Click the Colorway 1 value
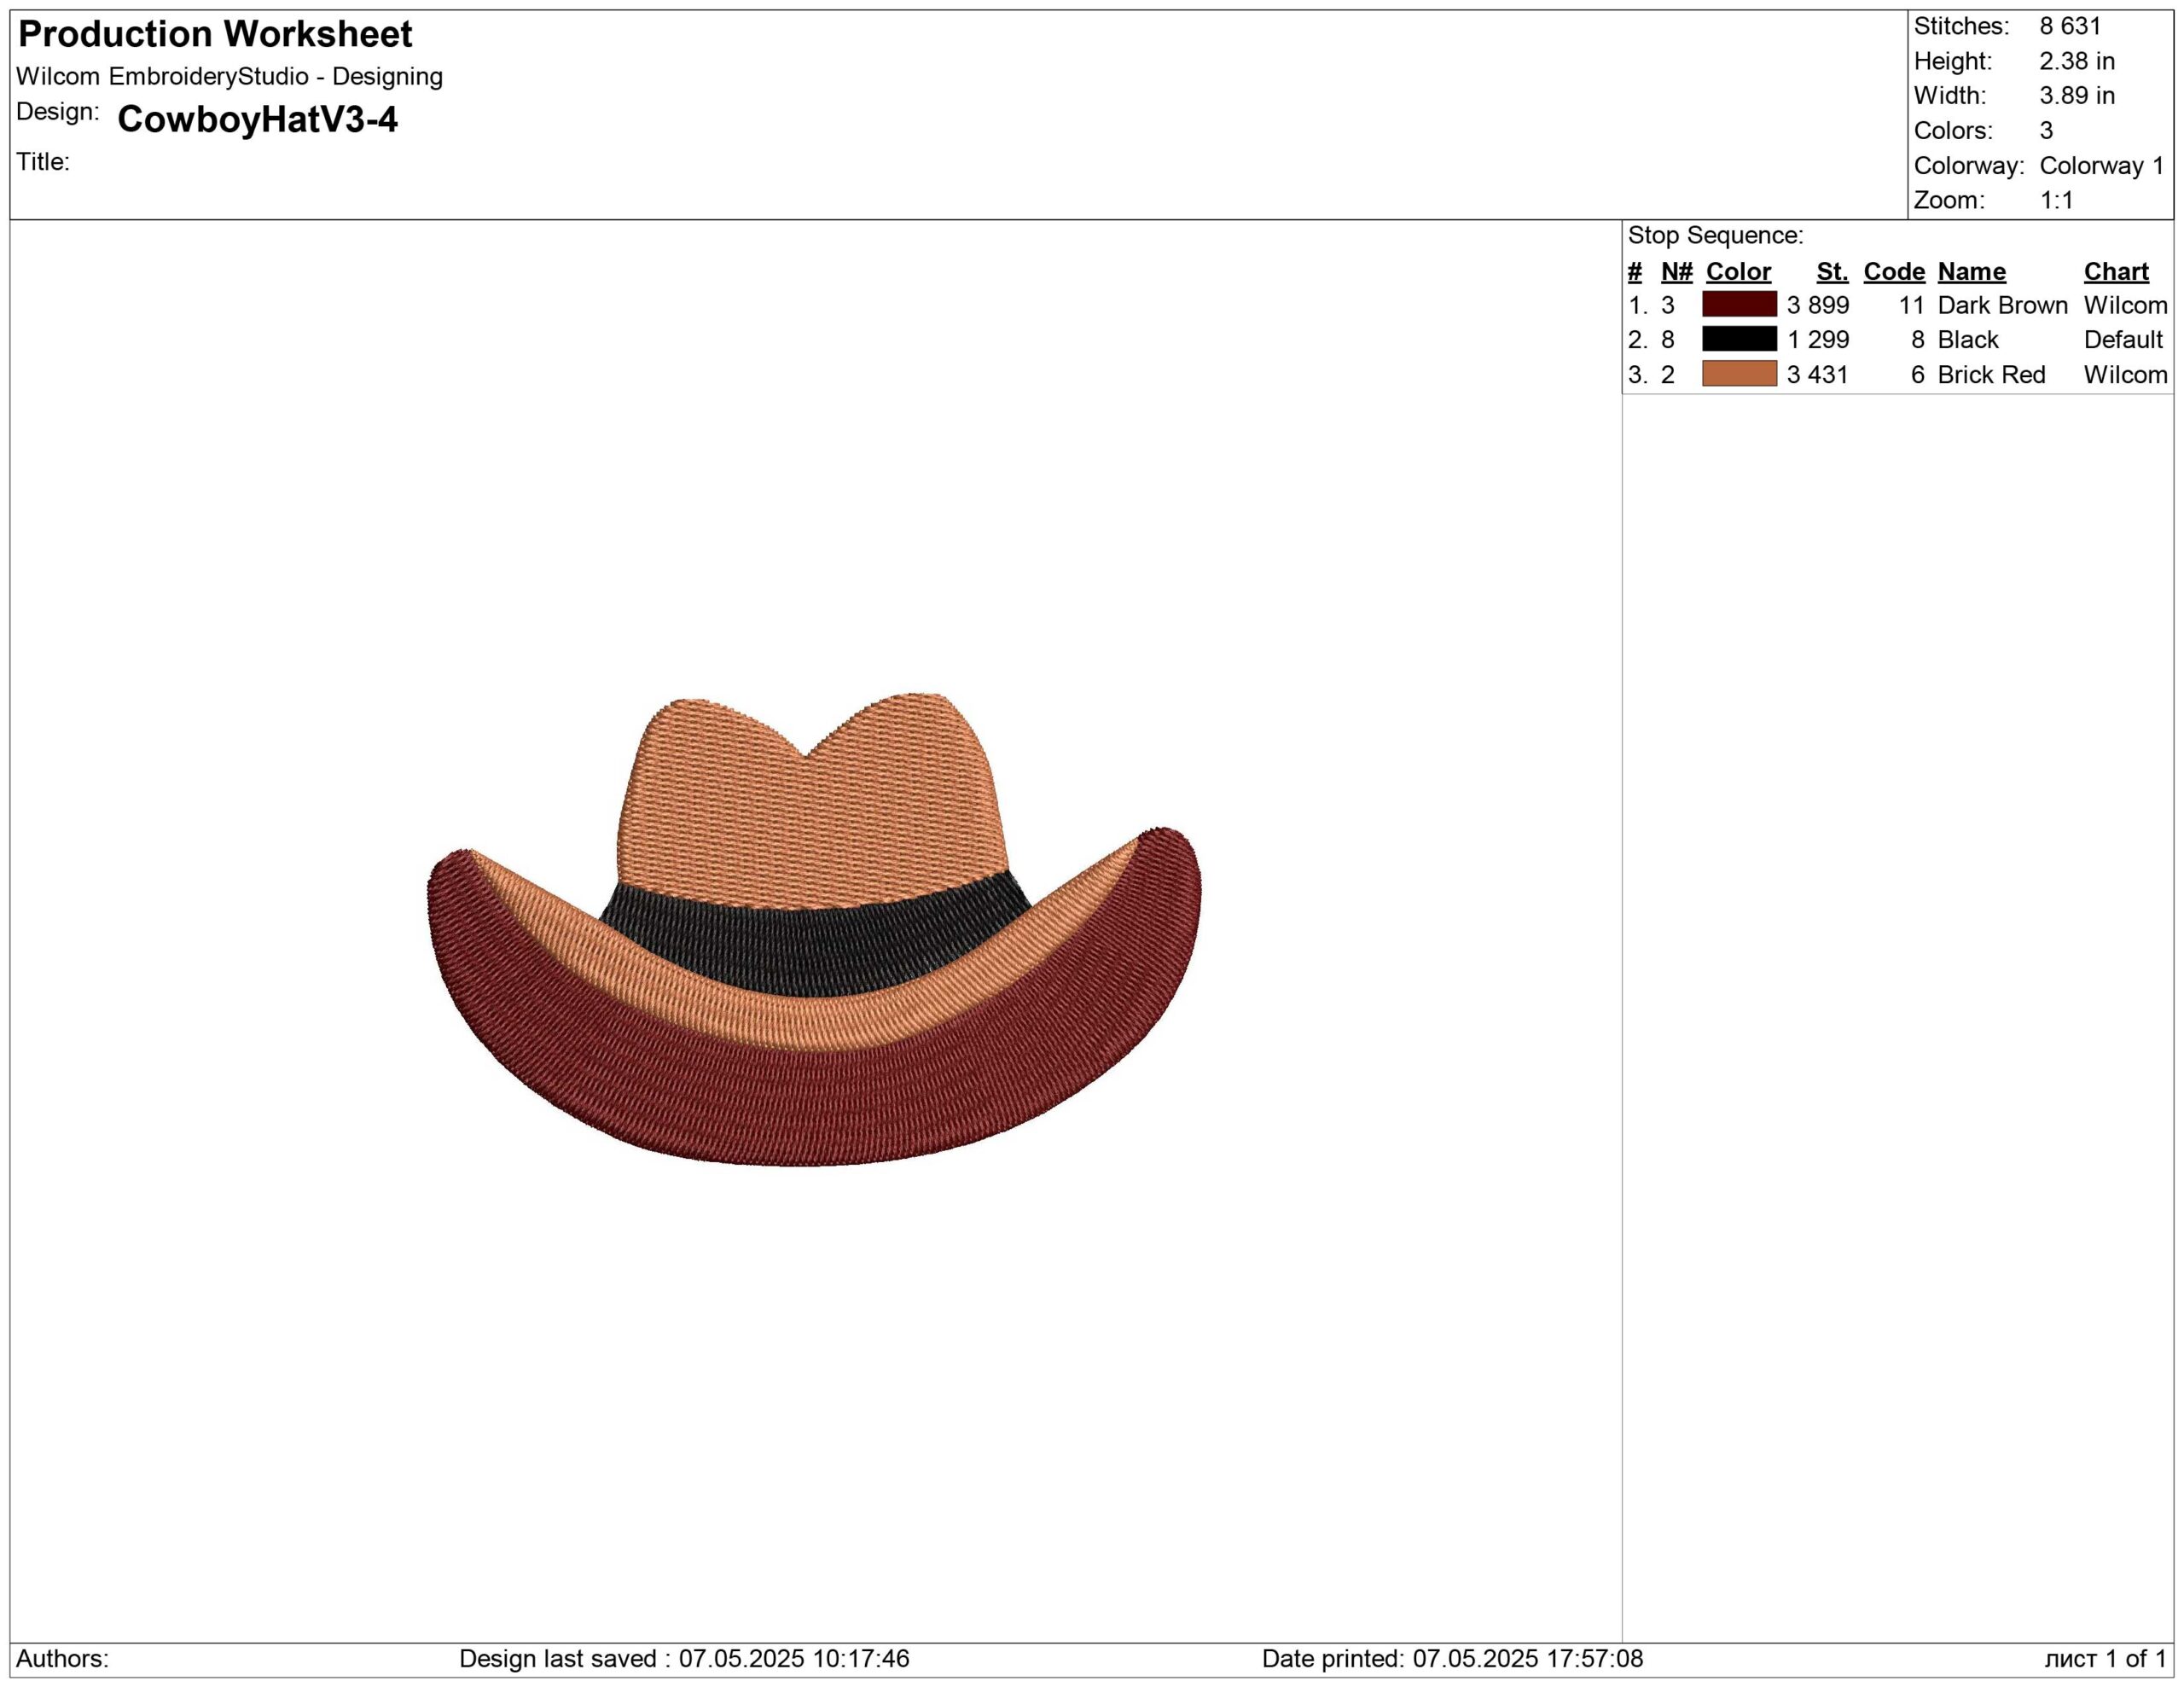This screenshot has height=1681, width=2184. pos(2101,166)
